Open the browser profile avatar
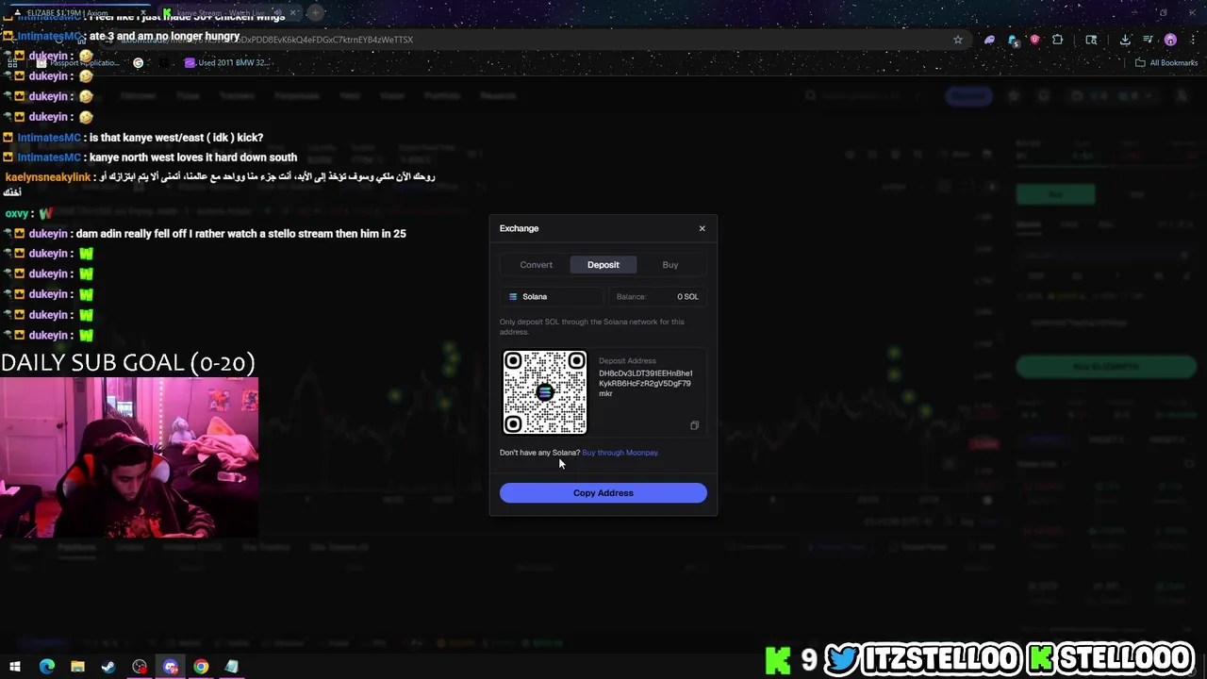This screenshot has width=1207, height=679. [x=1170, y=40]
